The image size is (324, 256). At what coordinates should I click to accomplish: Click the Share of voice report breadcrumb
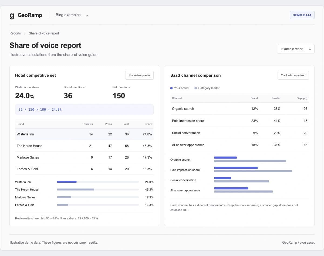(x=44, y=33)
